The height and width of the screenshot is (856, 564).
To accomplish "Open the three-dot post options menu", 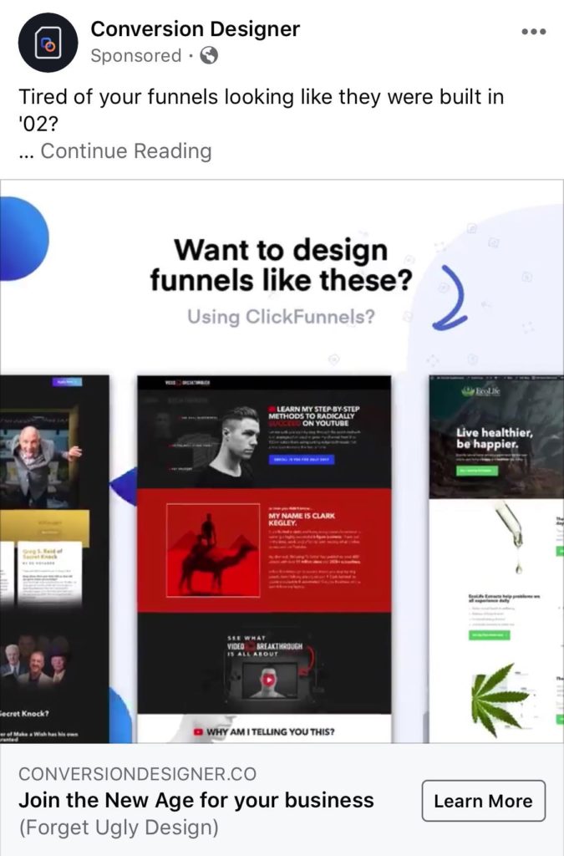I will point(533,32).
